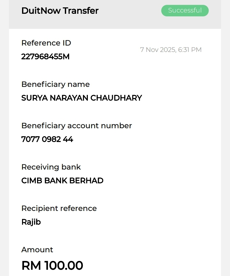Click the RM currency prefix
This screenshot has width=230, height=276.
pos(31,266)
